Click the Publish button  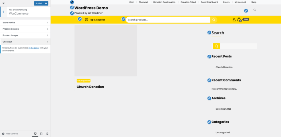[39, 3]
